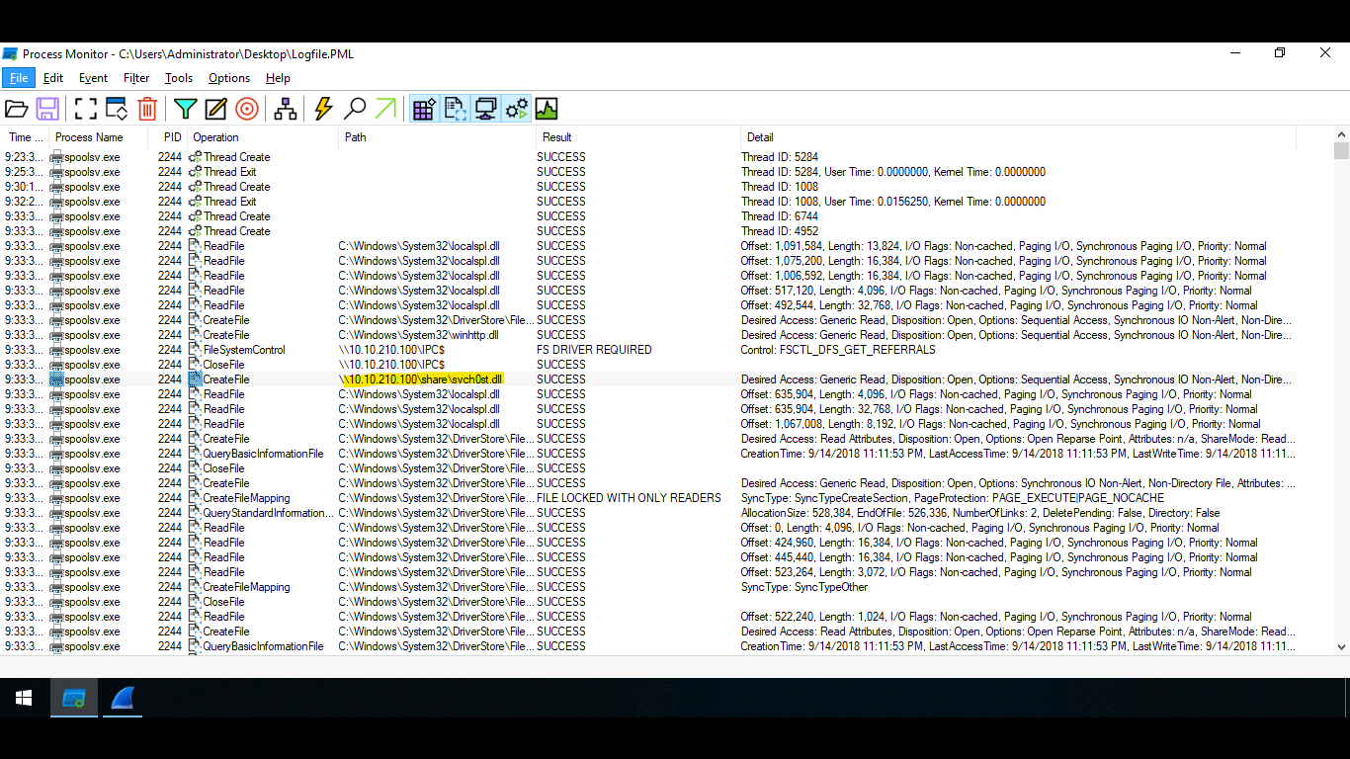The image size is (1350, 759).
Task: Open the Filter menu
Action: (136, 78)
